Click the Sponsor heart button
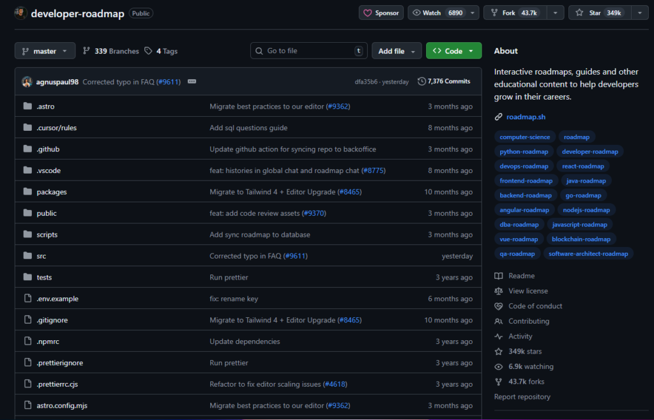 (x=381, y=13)
